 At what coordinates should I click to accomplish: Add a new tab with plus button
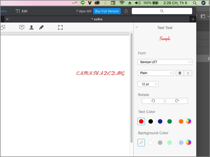coord(193,19)
